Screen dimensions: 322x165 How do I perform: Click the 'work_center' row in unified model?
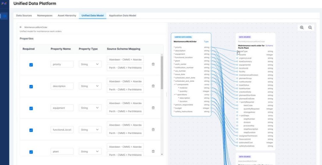tap(191, 64)
